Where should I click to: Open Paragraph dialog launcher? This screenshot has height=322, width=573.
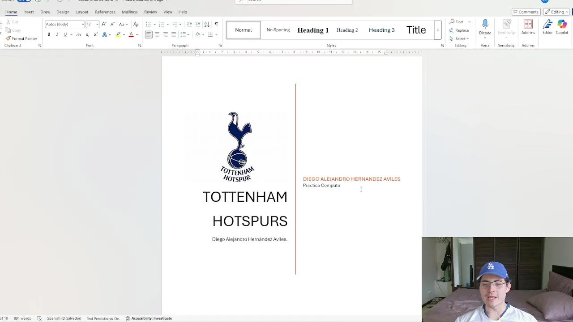[220, 46]
